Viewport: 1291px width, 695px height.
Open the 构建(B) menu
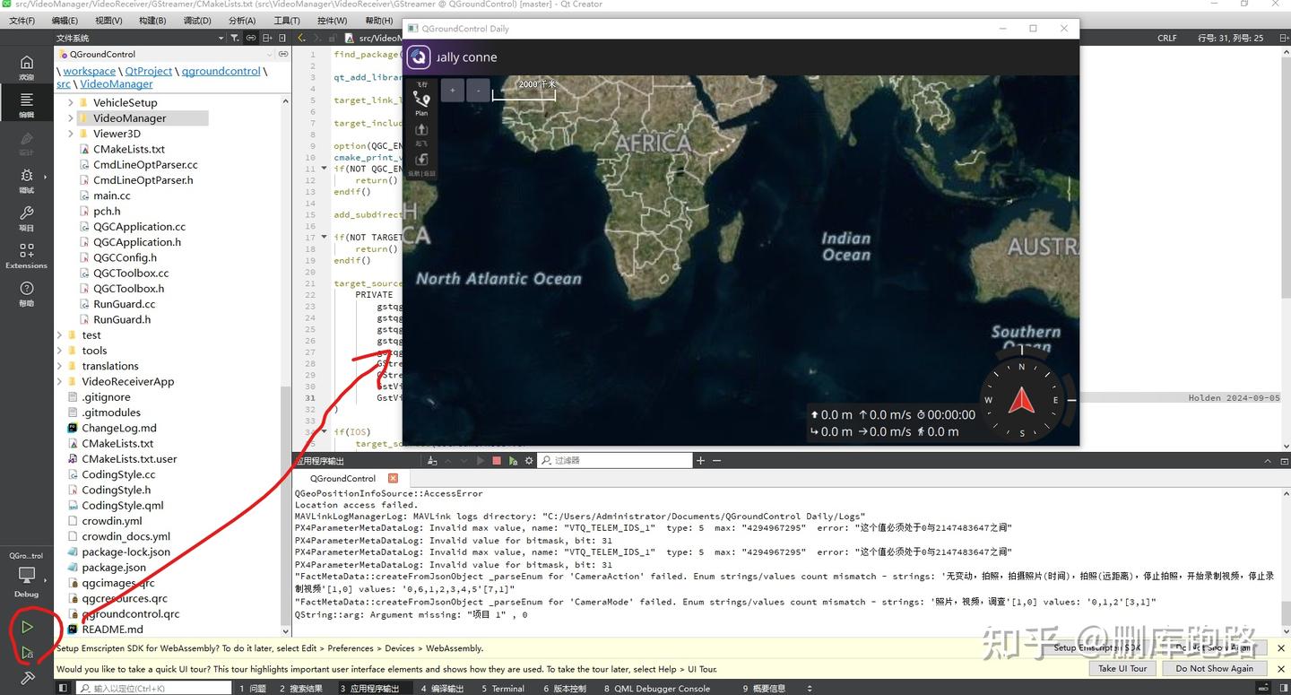point(153,21)
